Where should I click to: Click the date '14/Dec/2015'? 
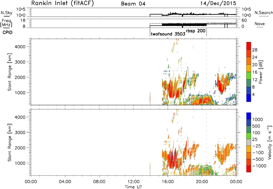218,3
